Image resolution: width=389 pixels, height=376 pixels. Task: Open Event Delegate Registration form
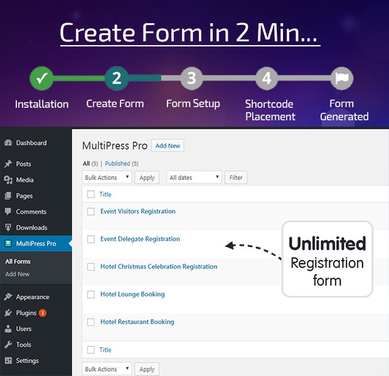coord(140,239)
